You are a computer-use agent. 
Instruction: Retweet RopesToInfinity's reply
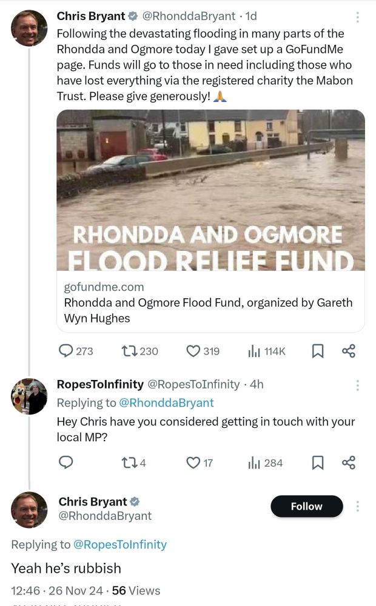pyautogui.click(x=129, y=463)
